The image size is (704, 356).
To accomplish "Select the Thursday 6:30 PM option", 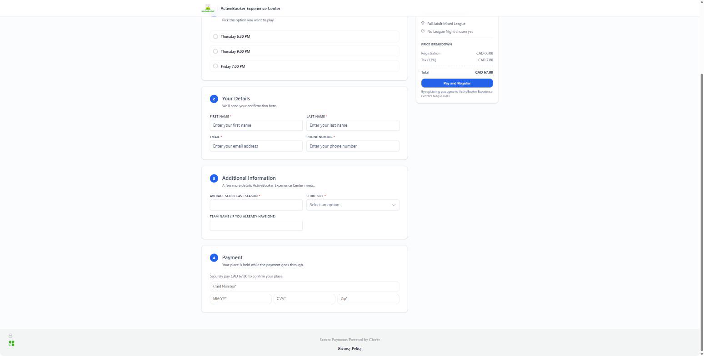I will click(305, 36).
